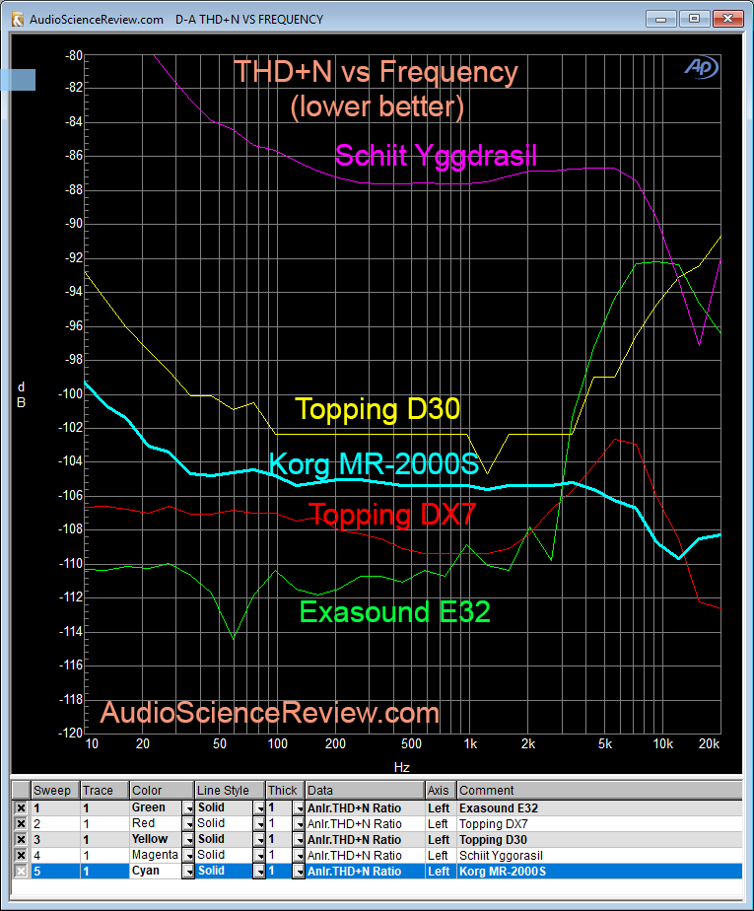Click the Hz axis label
The image size is (754, 911).
tap(402, 767)
